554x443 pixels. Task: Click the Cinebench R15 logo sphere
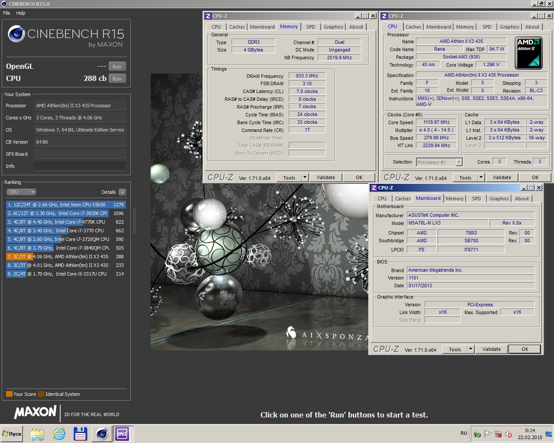click(16, 34)
